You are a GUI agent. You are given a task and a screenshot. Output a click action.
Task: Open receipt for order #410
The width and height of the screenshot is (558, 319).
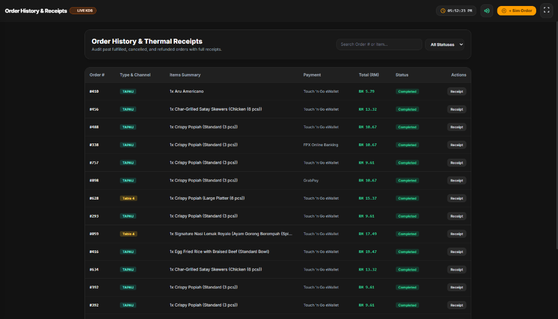457,92
